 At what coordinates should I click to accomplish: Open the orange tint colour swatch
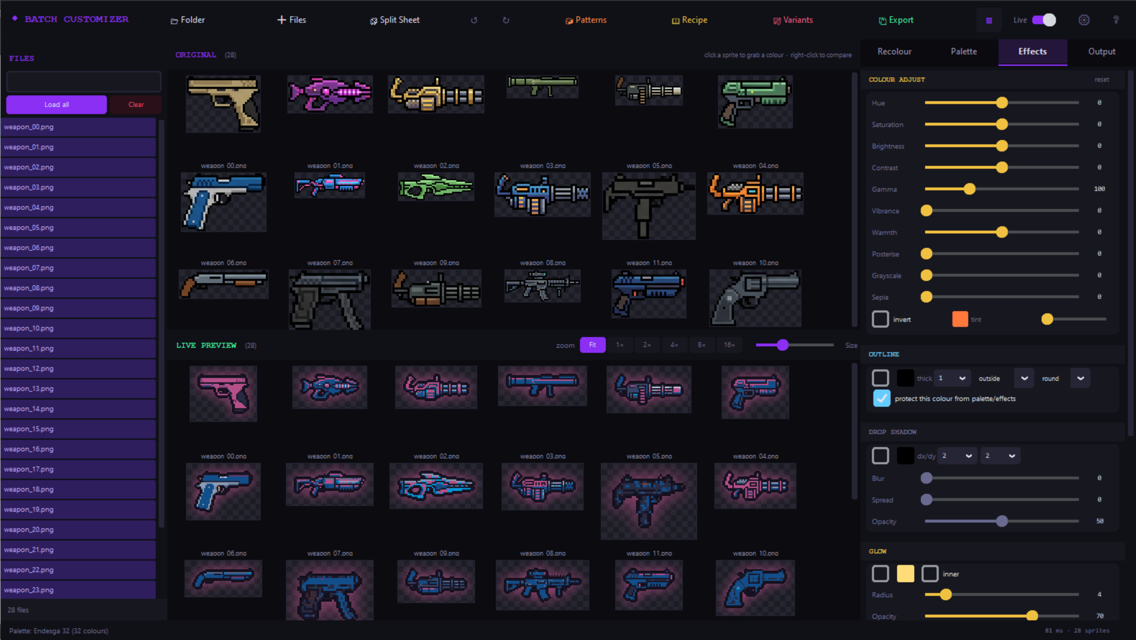tap(960, 319)
